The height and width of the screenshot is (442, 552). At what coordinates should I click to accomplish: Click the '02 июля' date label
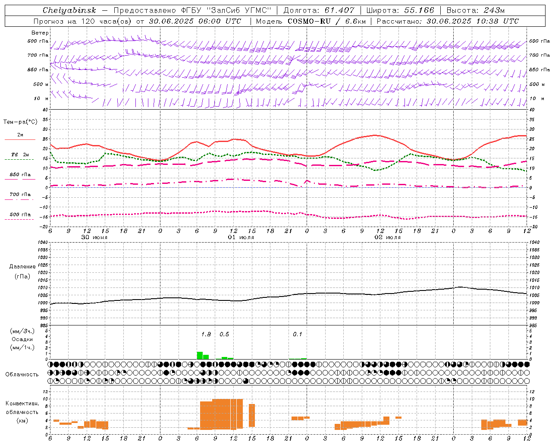point(388,237)
